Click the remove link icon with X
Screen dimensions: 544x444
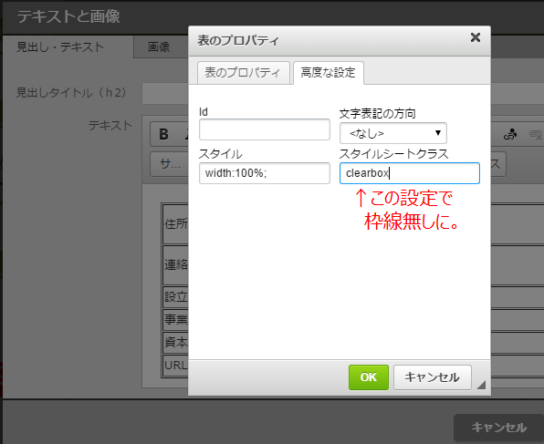tap(536, 135)
